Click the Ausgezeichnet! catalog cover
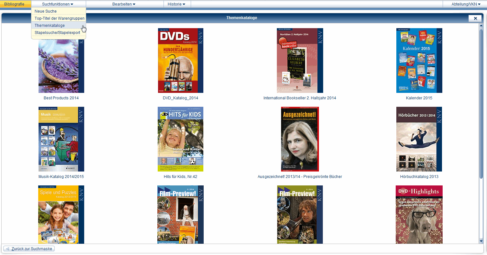Image resolution: width=487 pixels, height=255 pixels. tap(300, 139)
